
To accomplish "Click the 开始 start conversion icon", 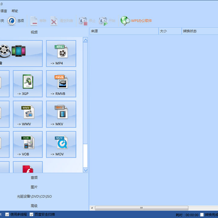I will (x=104, y=21).
